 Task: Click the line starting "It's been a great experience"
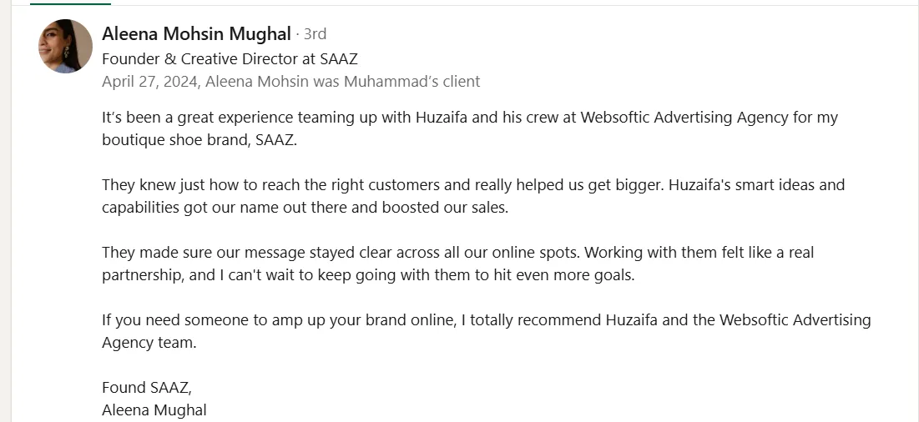click(x=470, y=118)
